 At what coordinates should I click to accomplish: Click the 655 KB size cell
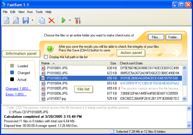coord(112,88)
